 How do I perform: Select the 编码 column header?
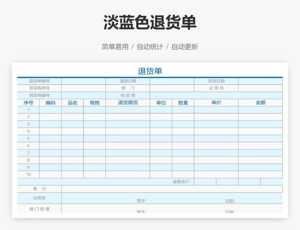[50, 103]
